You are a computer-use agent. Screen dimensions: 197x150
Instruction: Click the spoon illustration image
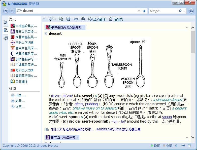[100, 64]
